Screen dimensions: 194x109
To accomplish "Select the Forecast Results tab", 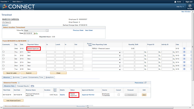I will click(x=23, y=86).
